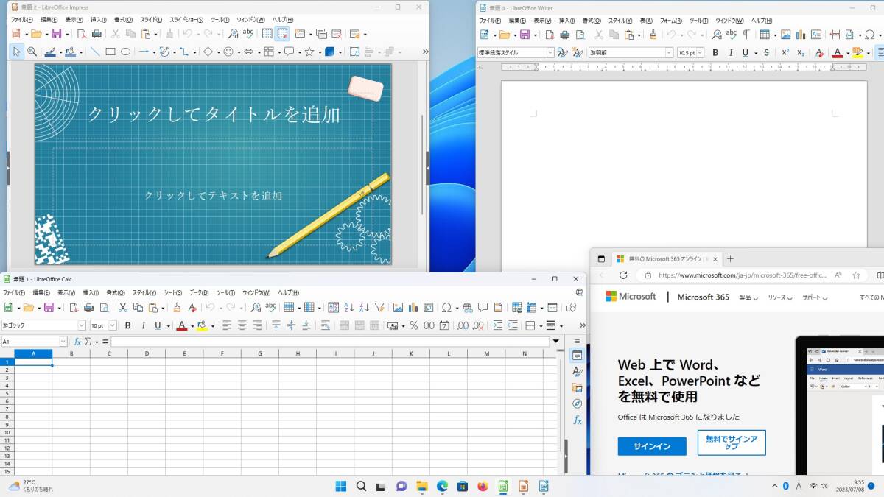Click the Function Wizard fx icon in Calc
This screenshot has width=884, height=497.
77,342
